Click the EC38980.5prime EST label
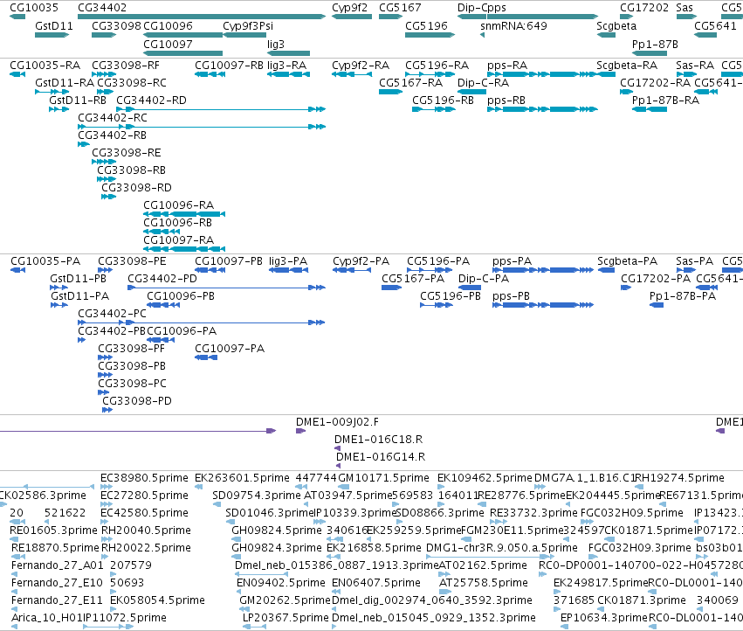Image resolution: width=743 pixels, height=631 pixels. click(144, 478)
